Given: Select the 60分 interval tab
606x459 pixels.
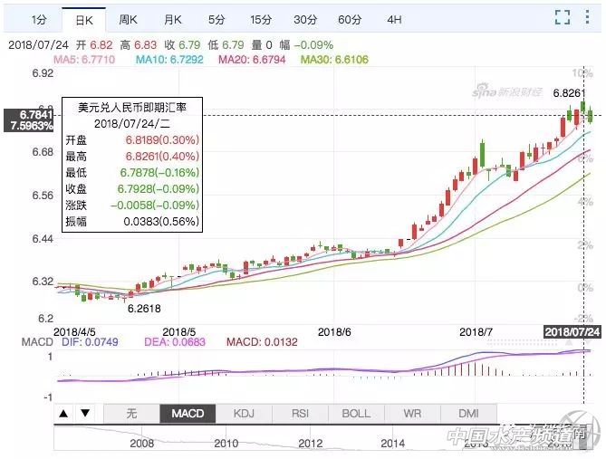Looking at the screenshot, I should pos(350,18).
